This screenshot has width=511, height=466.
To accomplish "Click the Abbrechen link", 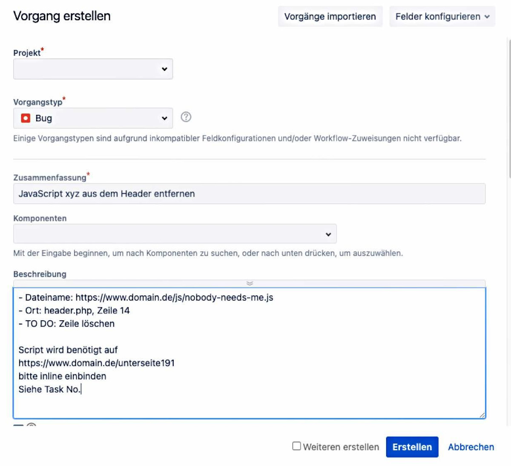I will tap(471, 447).
